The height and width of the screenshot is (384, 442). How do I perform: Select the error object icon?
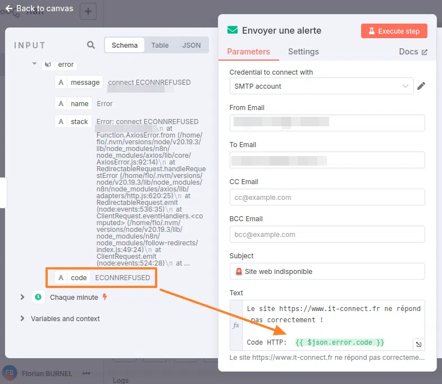click(48, 65)
